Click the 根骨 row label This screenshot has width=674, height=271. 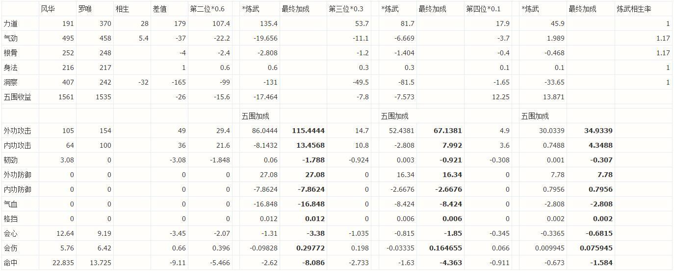click(x=10, y=53)
